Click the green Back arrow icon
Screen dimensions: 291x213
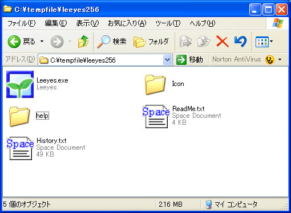click(14, 42)
